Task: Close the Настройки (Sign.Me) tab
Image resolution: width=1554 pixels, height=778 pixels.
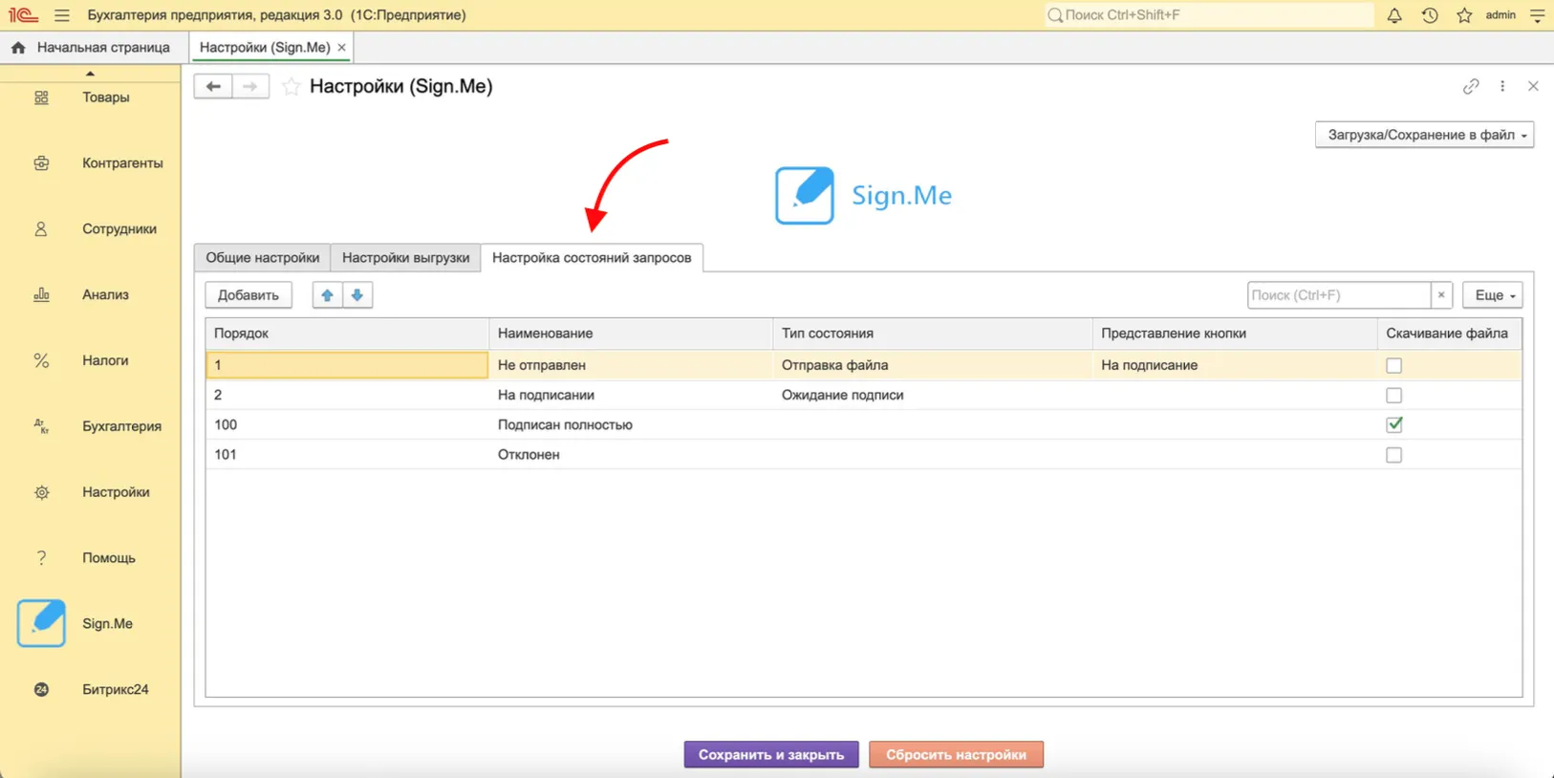Action: coord(341,47)
